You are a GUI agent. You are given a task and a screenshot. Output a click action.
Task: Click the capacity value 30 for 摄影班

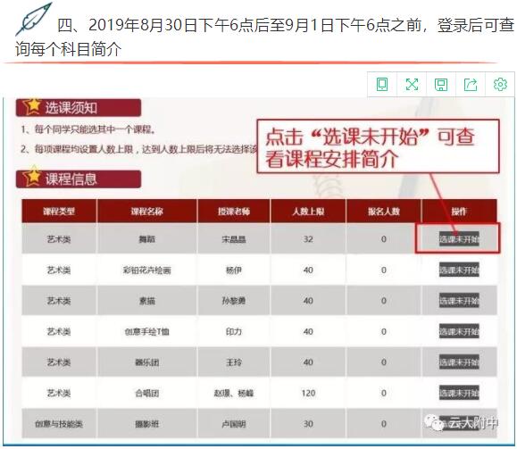click(x=308, y=424)
